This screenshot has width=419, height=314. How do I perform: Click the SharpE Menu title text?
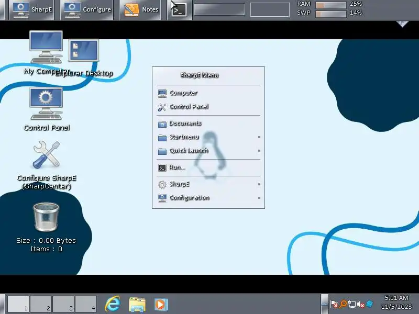coord(200,75)
